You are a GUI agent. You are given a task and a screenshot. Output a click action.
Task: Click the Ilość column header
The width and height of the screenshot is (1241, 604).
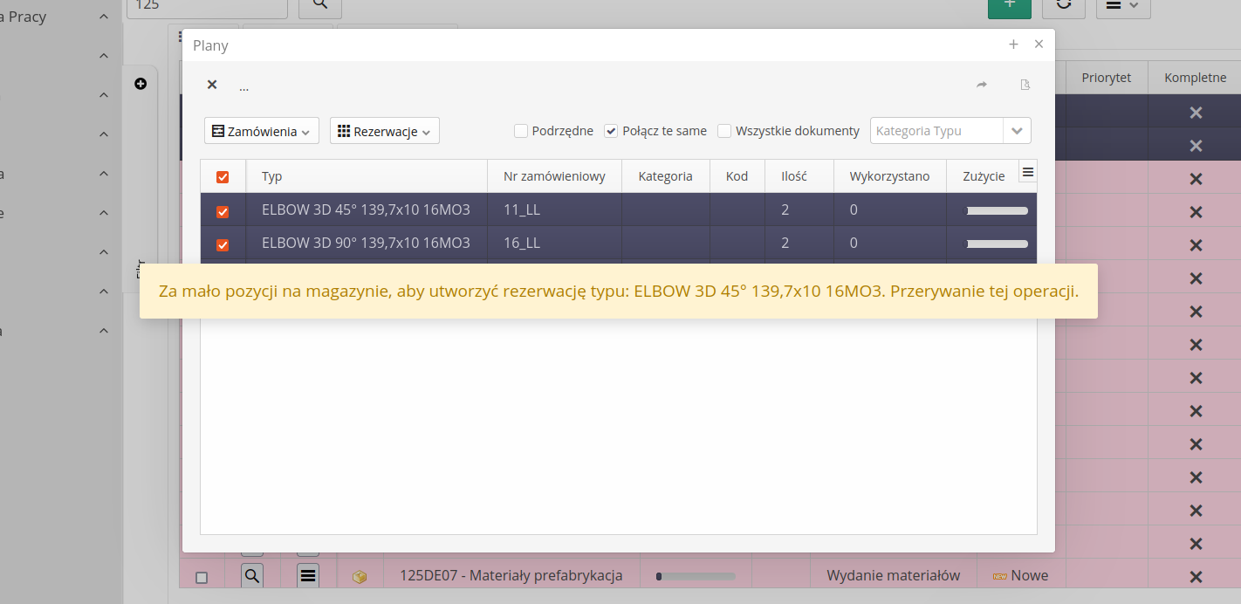pos(792,176)
